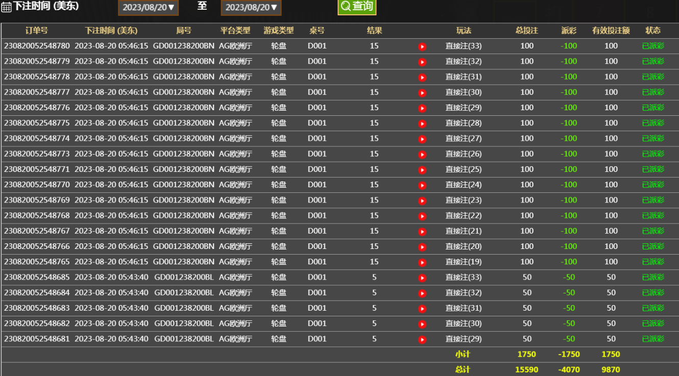The height and width of the screenshot is (376, 679).
Task: Click the 玩法 column header
Action: [x=464, y=31]
